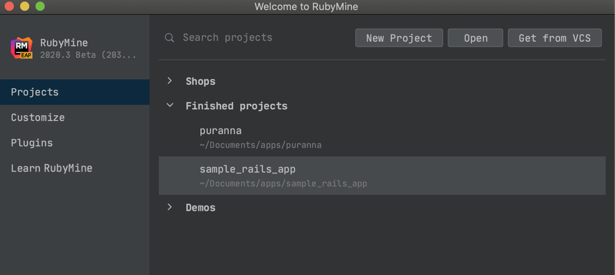This screenshot has width=615, height=275.
Task: Click the RubyMine EAP logo icon
Action: (x=22, y=48)
